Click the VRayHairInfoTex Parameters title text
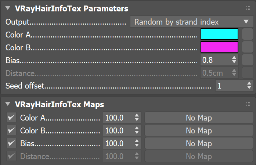This screenshot has width=256, height=165. pos(72,8)
